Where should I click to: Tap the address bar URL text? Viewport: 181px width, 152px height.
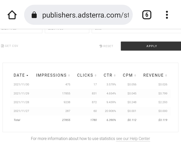coord(85,15)
